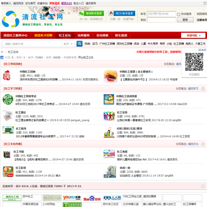Screen dimensions: 207x207
Task: Open the 全站搜索 nav item
Action: pyautogui.click(x=102, y=36)
